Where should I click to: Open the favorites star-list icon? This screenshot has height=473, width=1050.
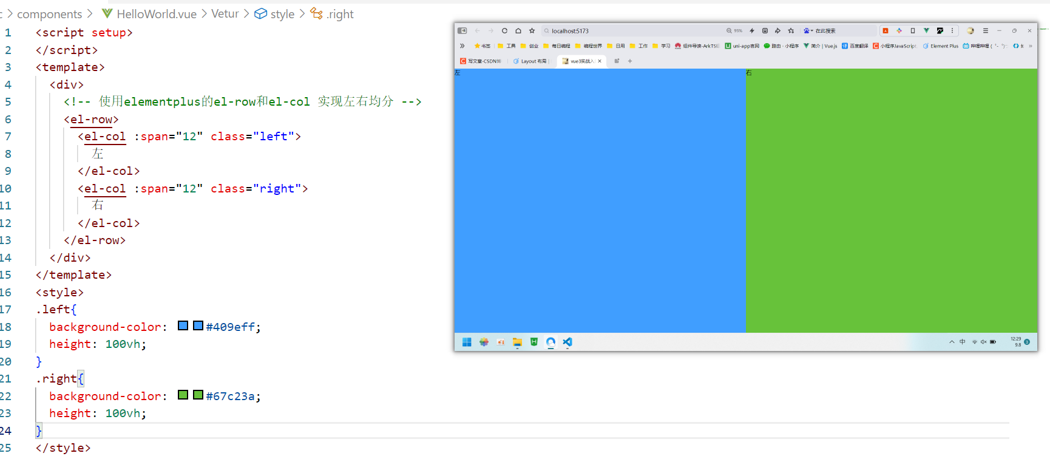pos(791,30)
